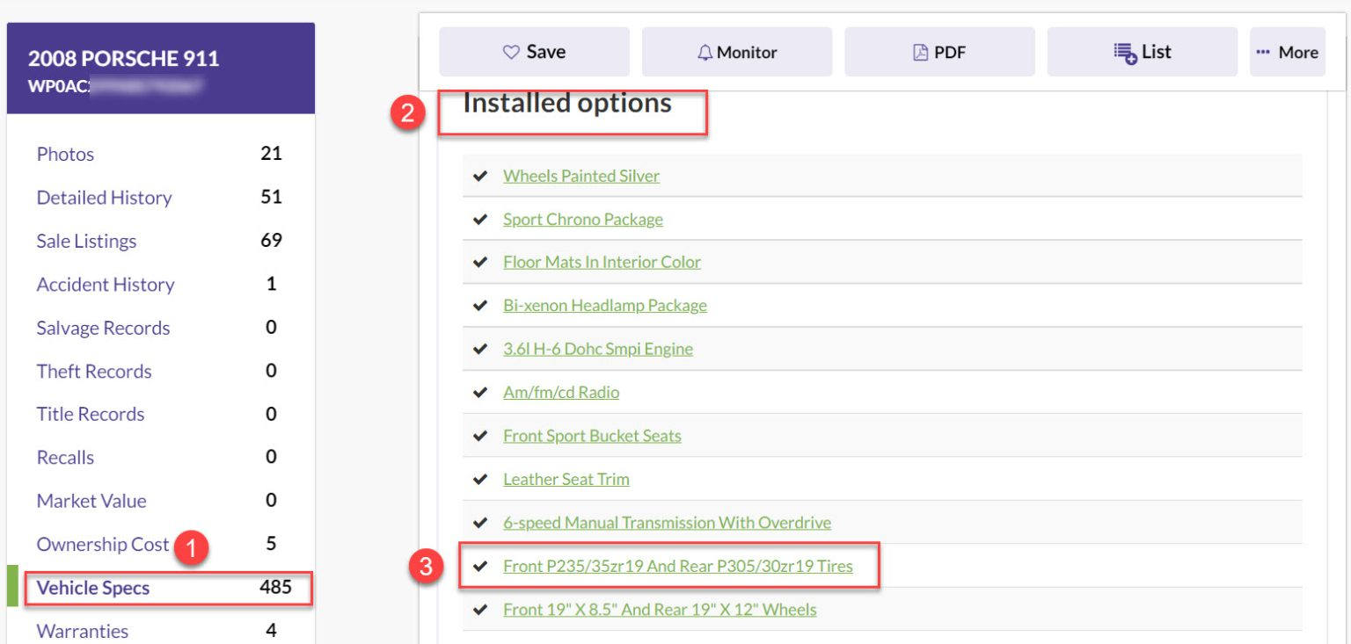The image size is (1351, 644).
Task: View Sale Listings in sidebar
Action: click(x=86, y=241)
